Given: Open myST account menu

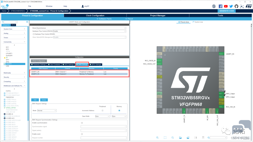Looking at the screenshot, I should click(x=85, y=6).
